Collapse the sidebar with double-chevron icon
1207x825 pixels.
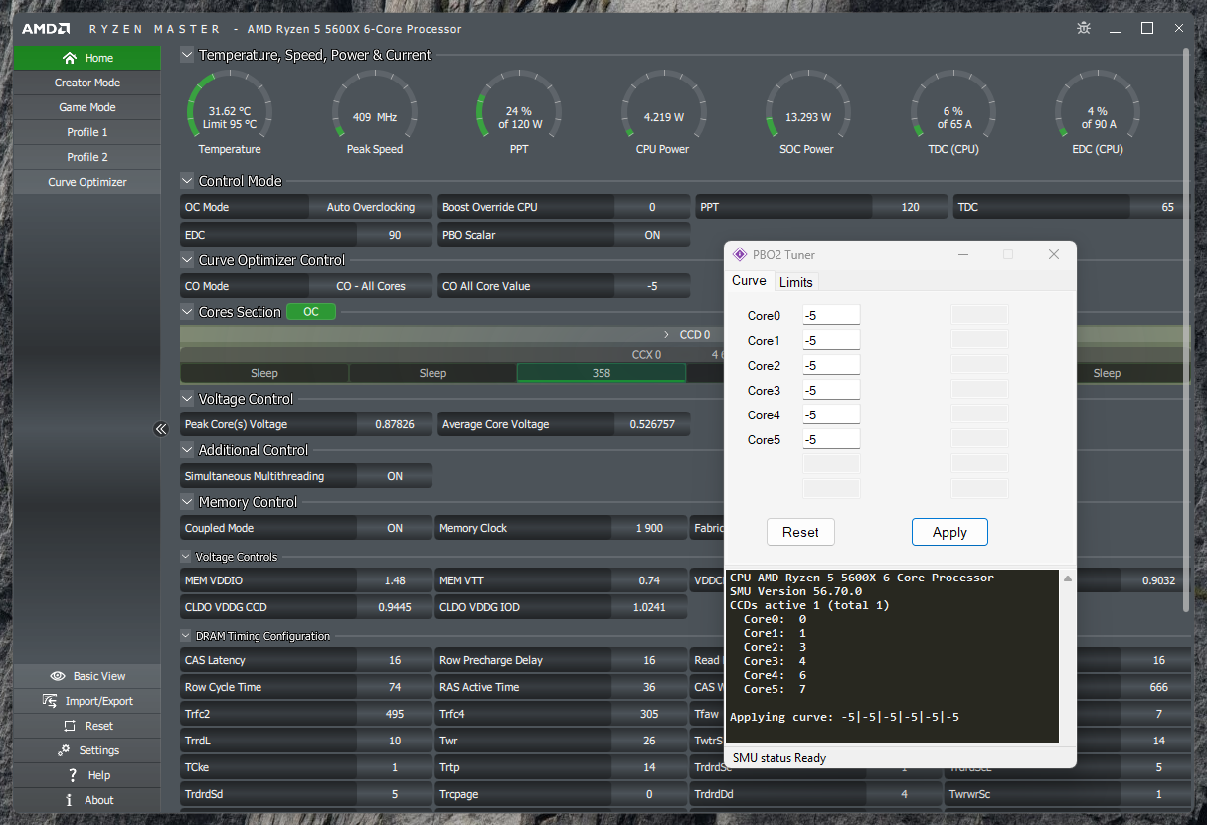[161, 429]
